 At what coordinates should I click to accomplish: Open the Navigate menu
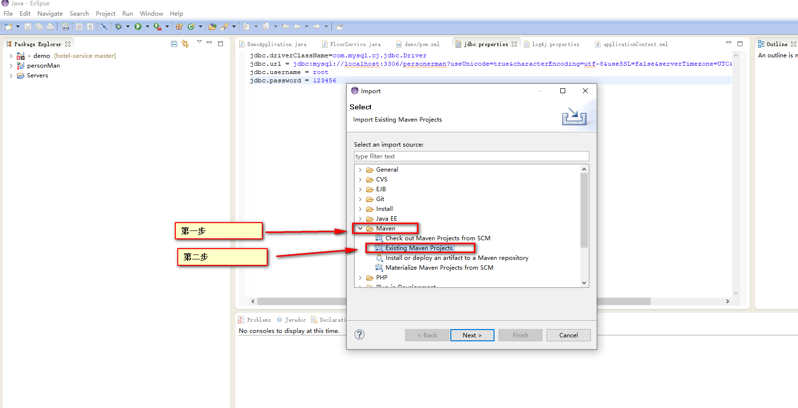pos(50,14)
